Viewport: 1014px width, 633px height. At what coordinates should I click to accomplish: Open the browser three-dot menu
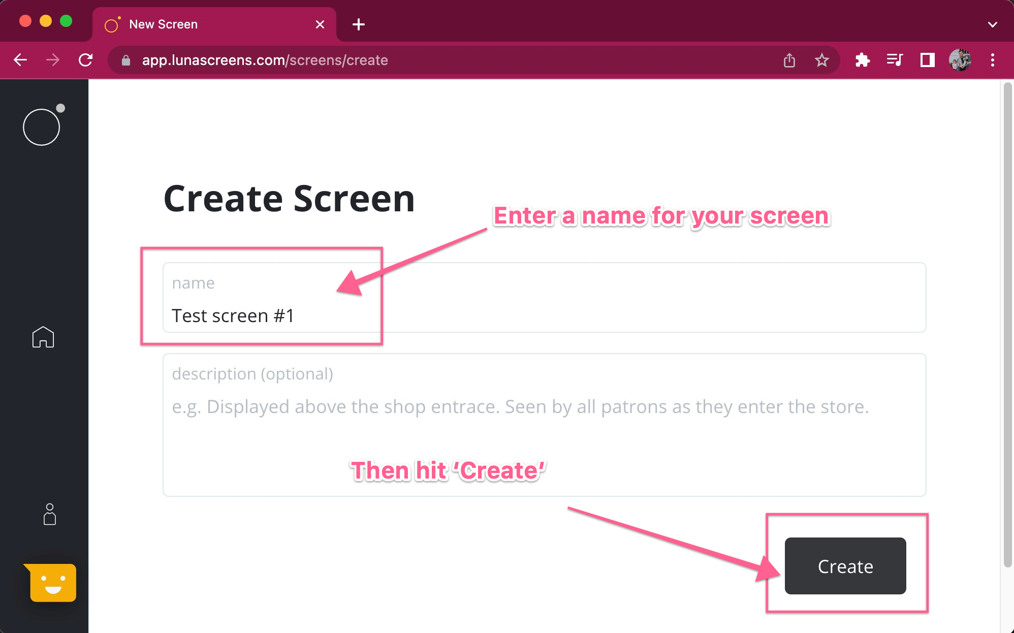[x=992, y=60]
